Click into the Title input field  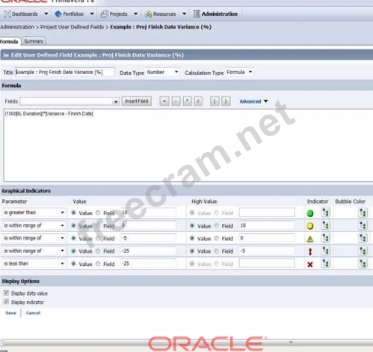65,72
